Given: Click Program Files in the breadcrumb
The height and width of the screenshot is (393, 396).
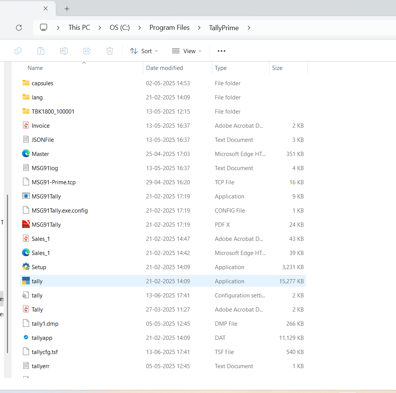Looking at the screenshot, I should pyautogui.click(x=169, y=28).
